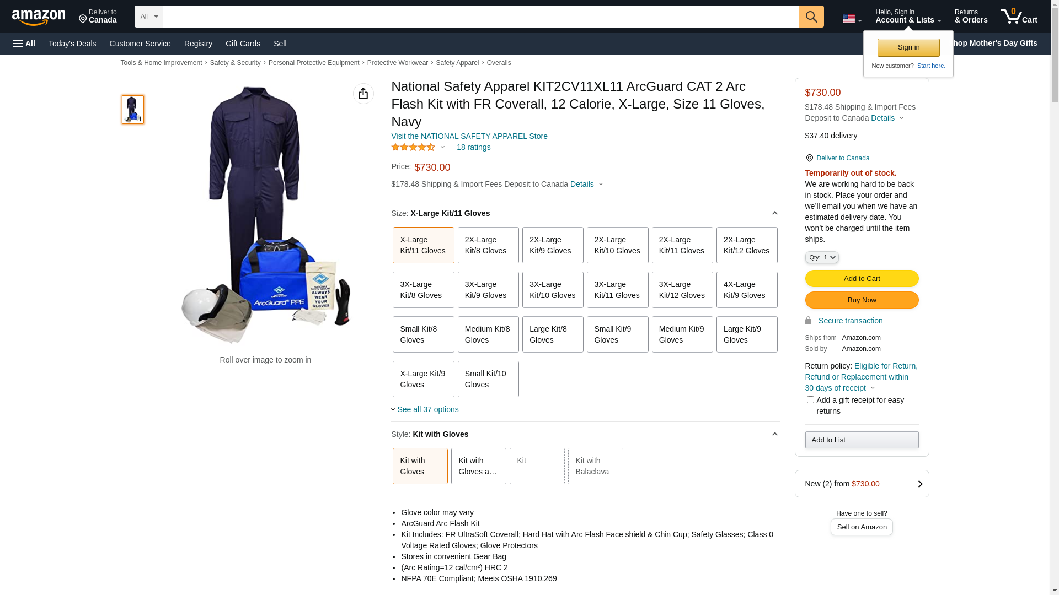Screen dimensions: 1059x595
Task: Check the gift receipt checkbox
Action: tap(810, 400)
